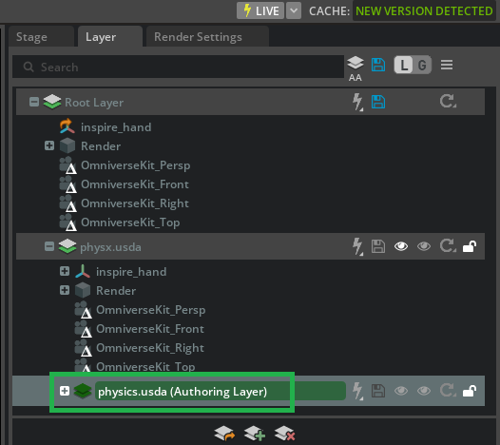Select the Root Layer row
The height and width of the screenshot is (445, 500).
[x=250, y=102]
